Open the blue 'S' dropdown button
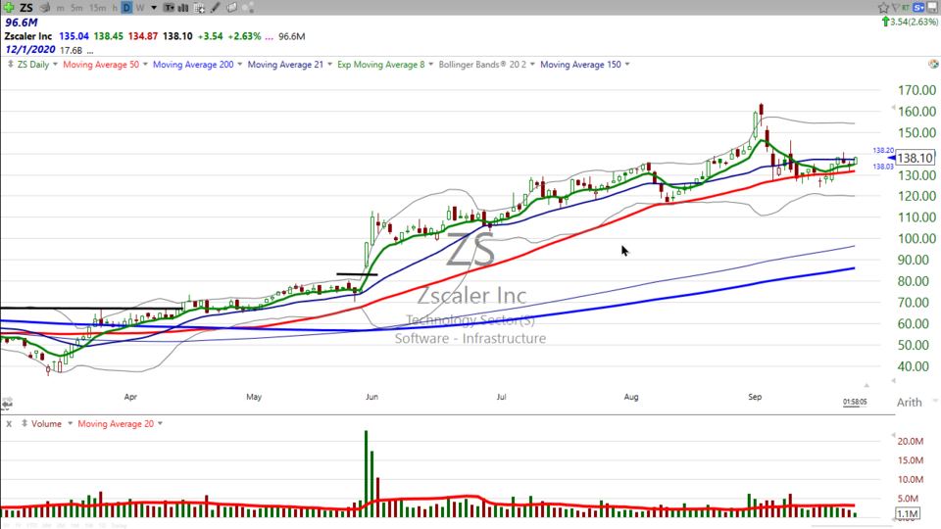The height and width of the screenshot is (529, 941). pos(918,8)
